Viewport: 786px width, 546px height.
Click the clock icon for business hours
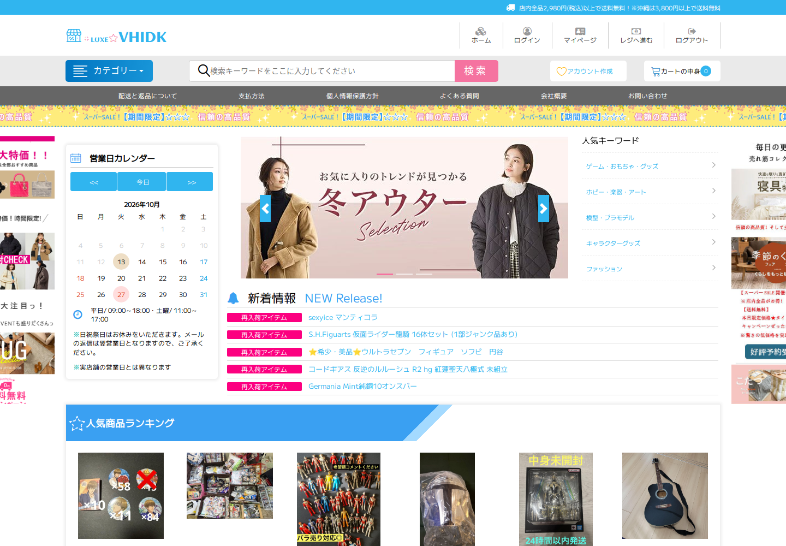(x=78, y=314)
